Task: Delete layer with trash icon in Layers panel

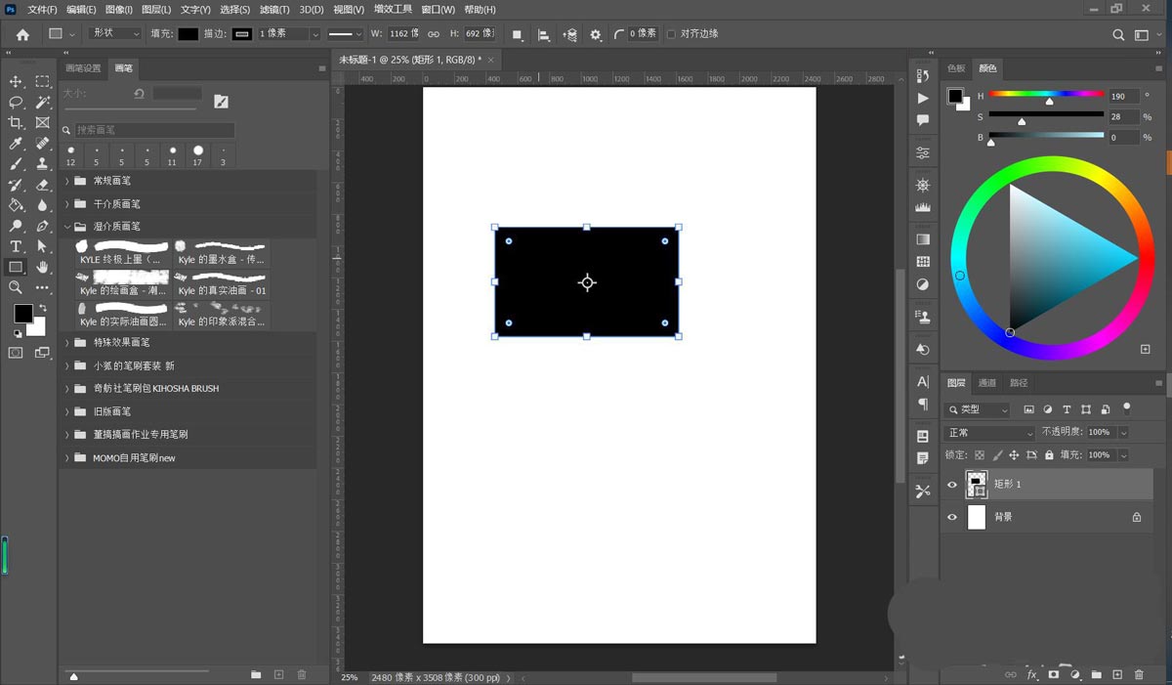Action: pyautogui.click(x=1140, y=674)
